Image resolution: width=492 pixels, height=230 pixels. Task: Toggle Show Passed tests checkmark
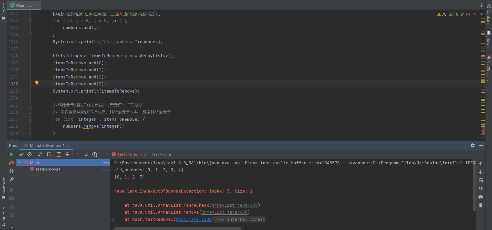tap(21, 154)
